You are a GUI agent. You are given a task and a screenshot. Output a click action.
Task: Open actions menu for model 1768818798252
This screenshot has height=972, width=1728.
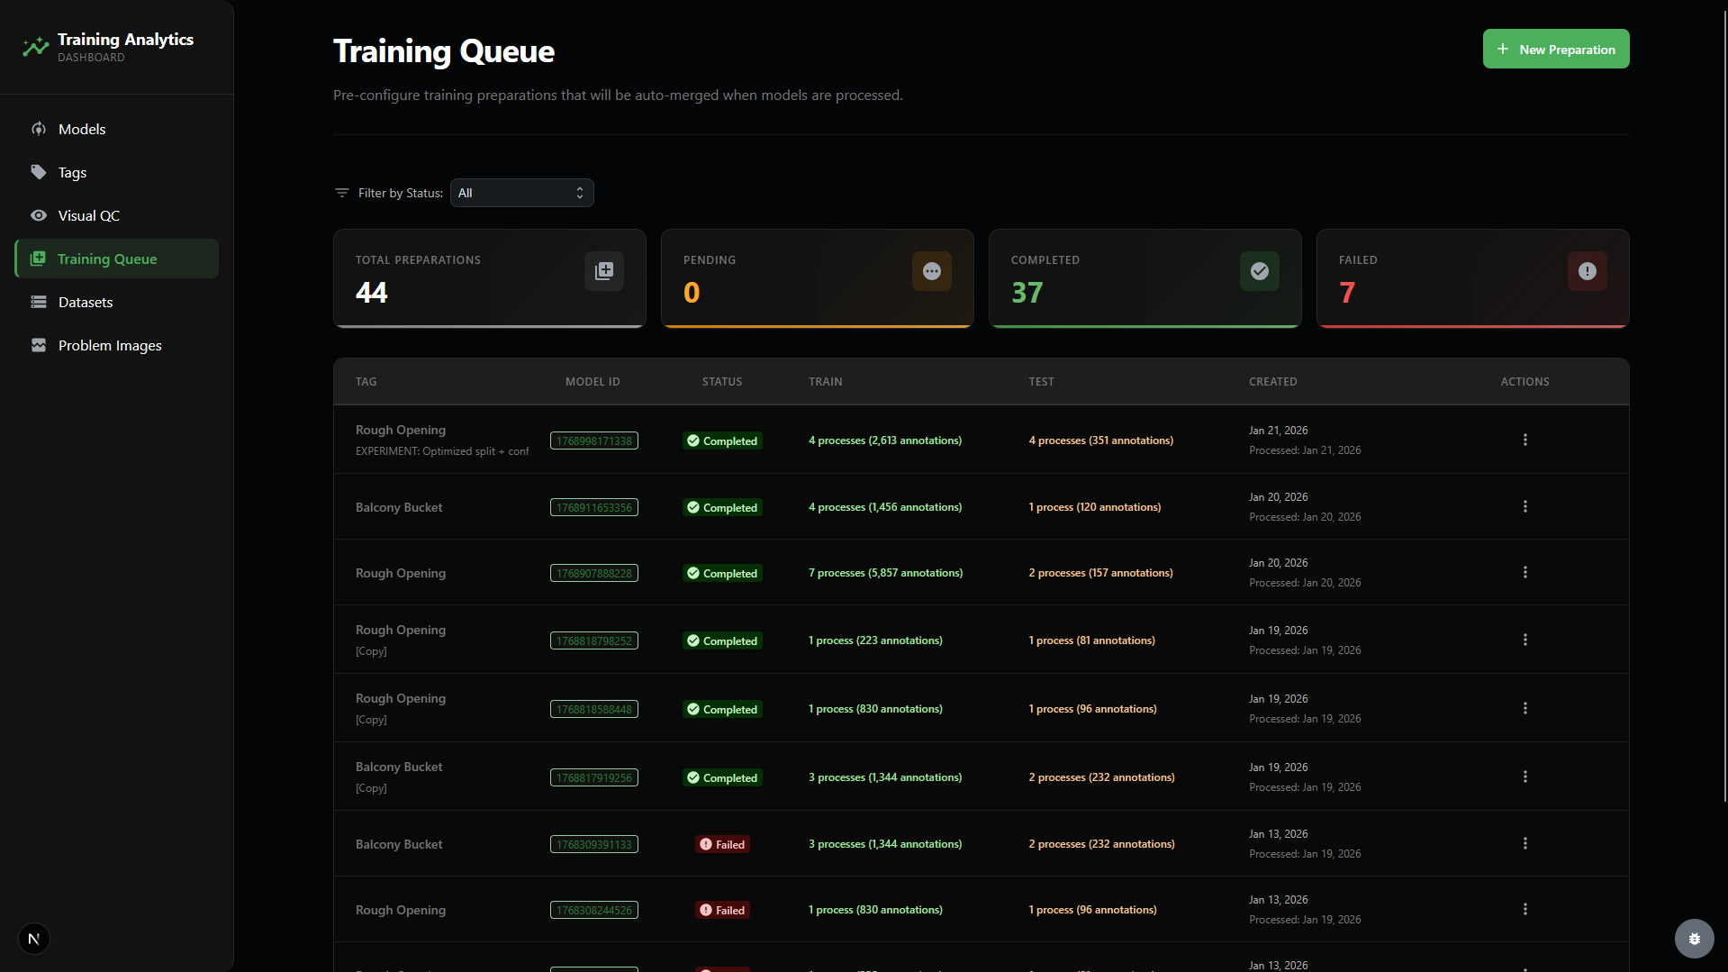pos(1525,640)
